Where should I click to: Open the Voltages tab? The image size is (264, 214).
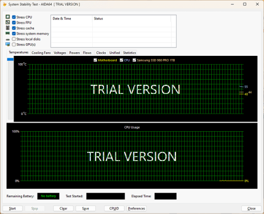60,53
